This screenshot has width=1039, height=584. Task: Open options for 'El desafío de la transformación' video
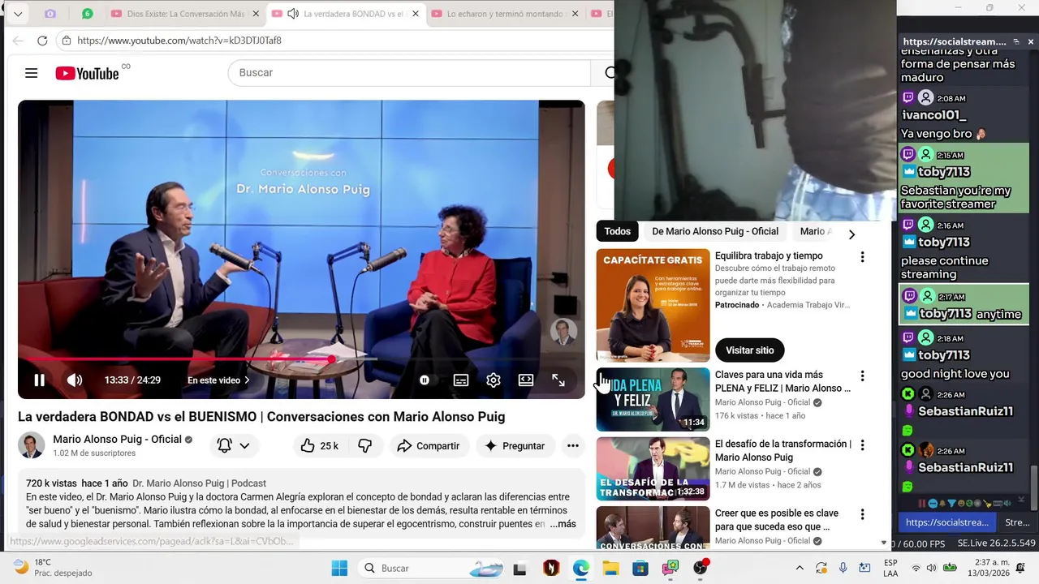tap(862, 445)
